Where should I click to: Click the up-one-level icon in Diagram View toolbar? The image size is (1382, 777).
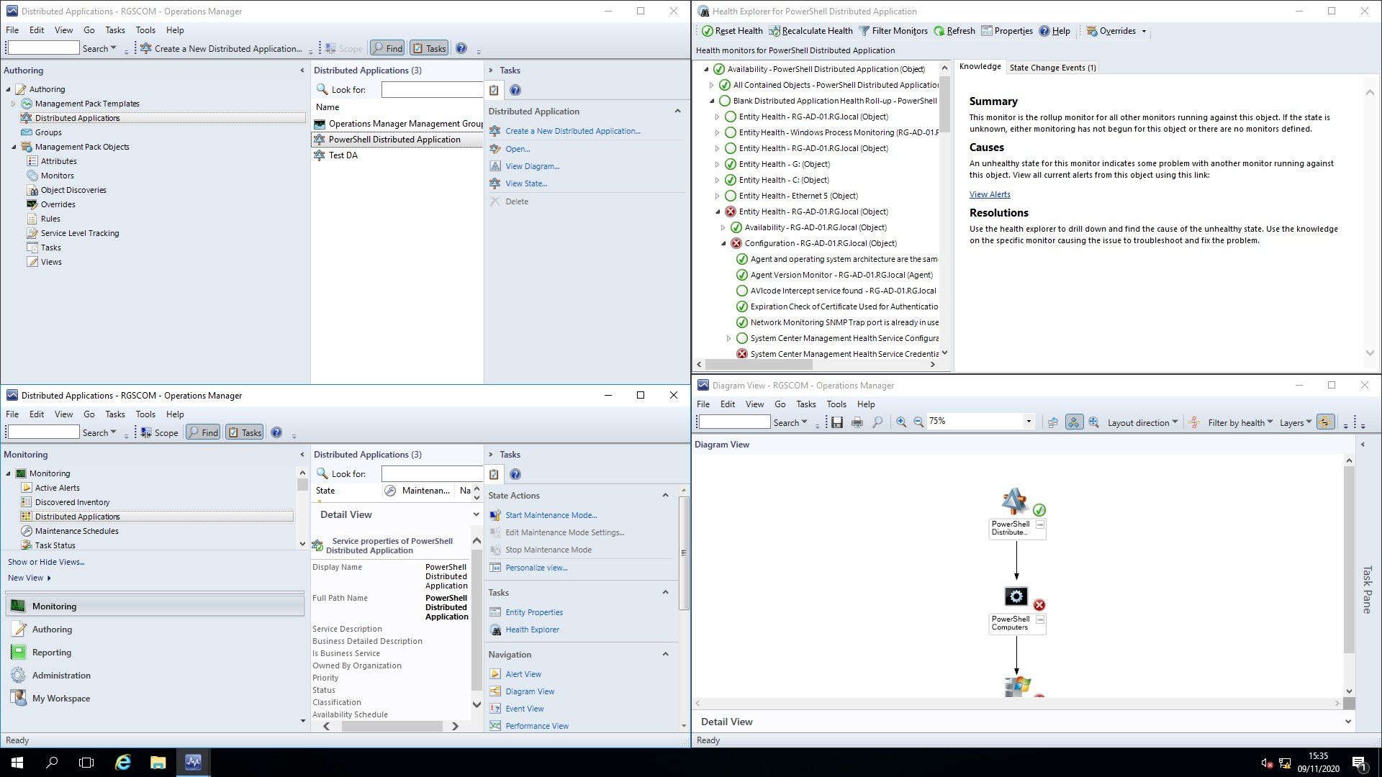[1053, 422]
